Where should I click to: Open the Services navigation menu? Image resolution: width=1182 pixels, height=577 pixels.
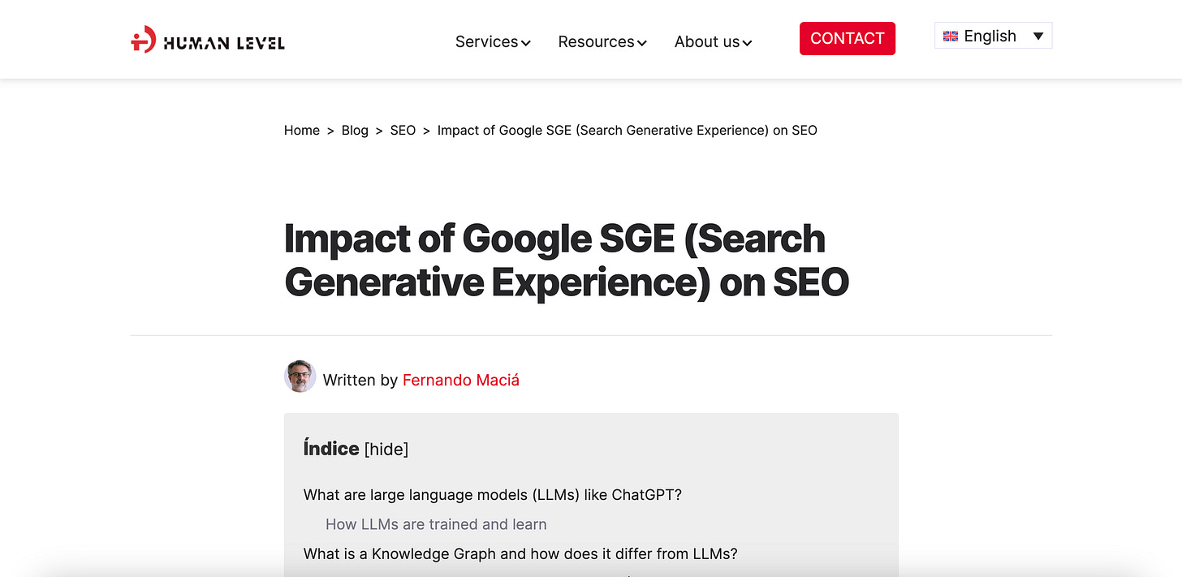click(x=486, y=41)
